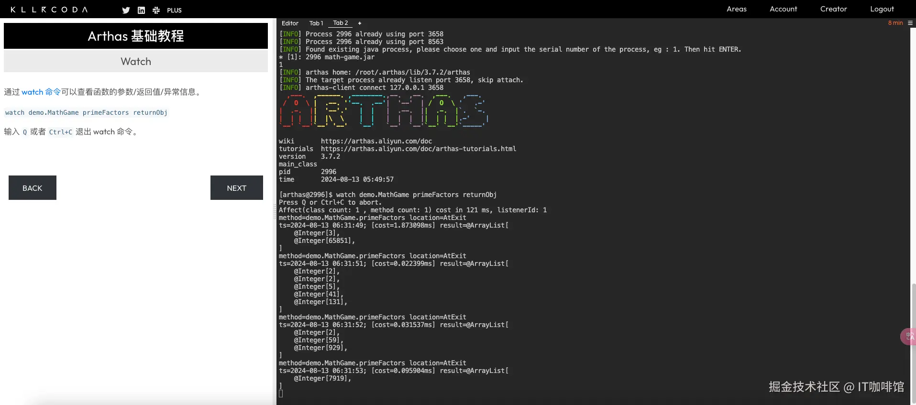Viewport: 916px width, 405px height.
Task: Click the terminal cursor at bottom
Action: [281, 394]
